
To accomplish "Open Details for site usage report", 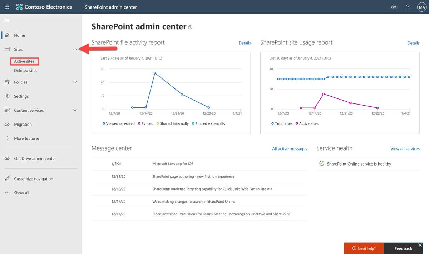I will coord(413,43).
